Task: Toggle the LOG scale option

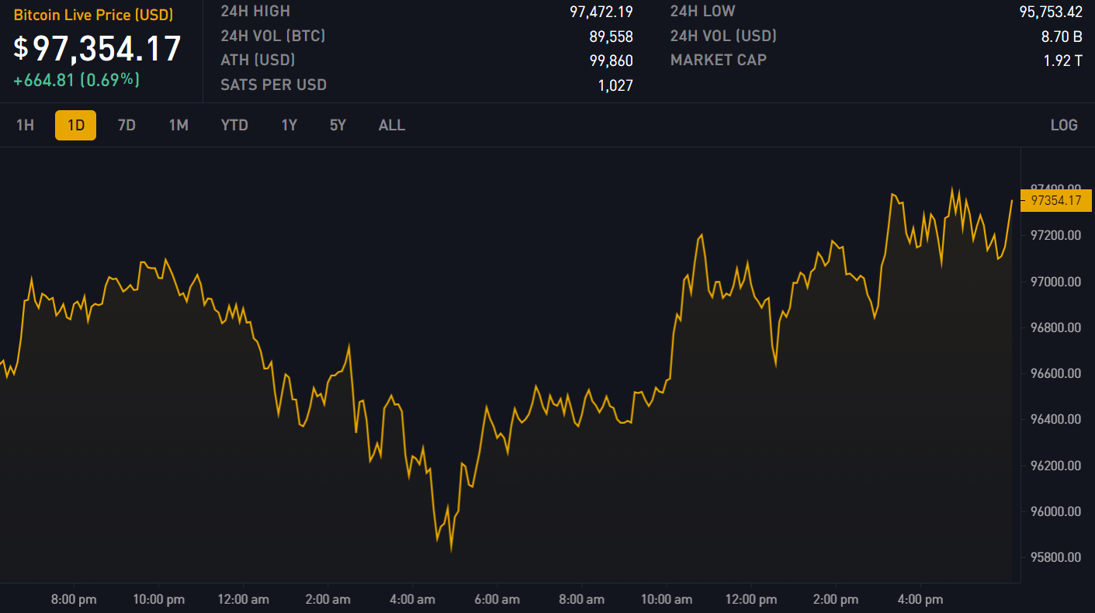Action: click(1063, 125)
